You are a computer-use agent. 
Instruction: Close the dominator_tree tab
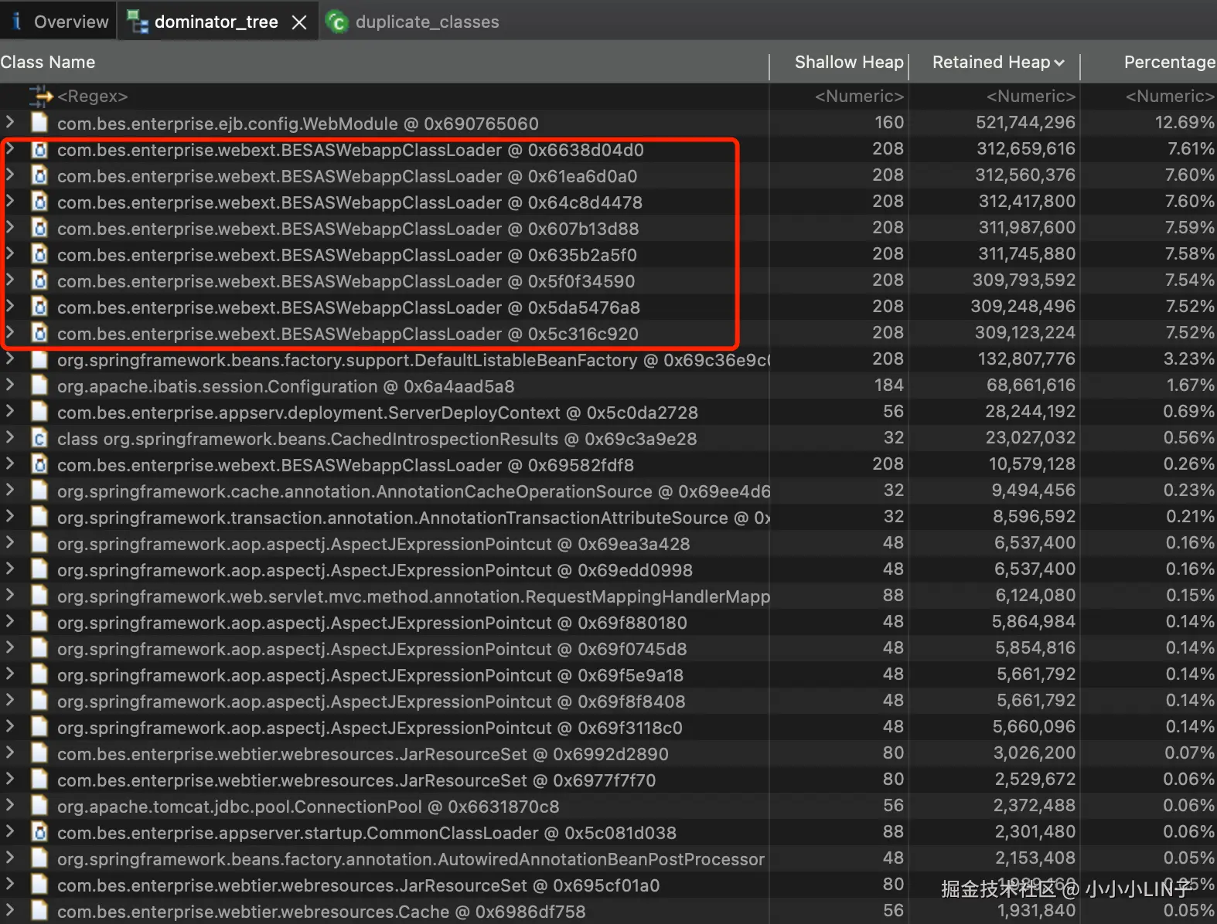tap(299, 22)
